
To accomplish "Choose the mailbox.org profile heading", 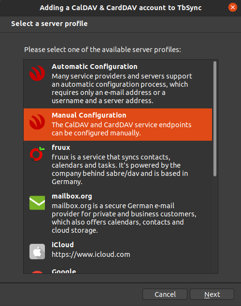I will [72, 196].
